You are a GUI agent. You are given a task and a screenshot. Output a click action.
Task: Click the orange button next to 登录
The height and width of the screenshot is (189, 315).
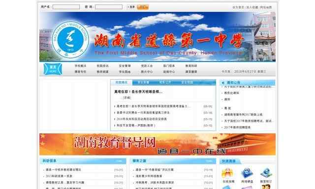(x=143, y=7)
